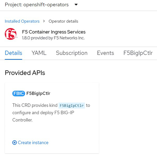
Task: Go back to Installed Operators breadcrumb
Action: (x=22, y=21)
